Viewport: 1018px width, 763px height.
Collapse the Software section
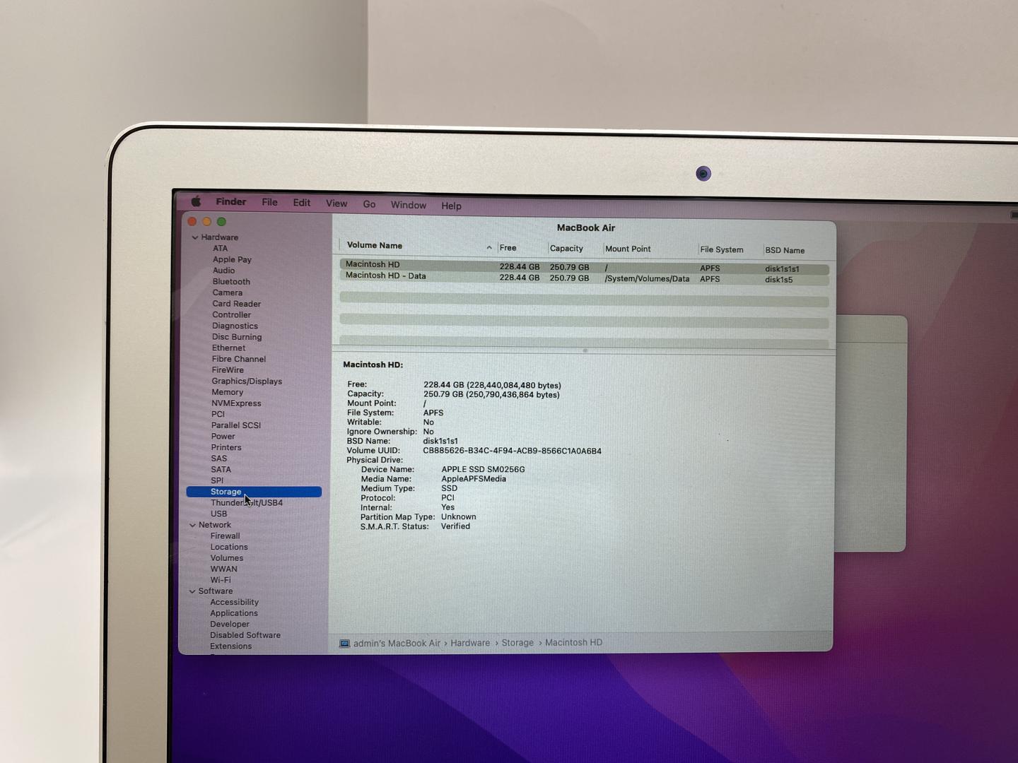pyautogui.click(x=192, y=591)
